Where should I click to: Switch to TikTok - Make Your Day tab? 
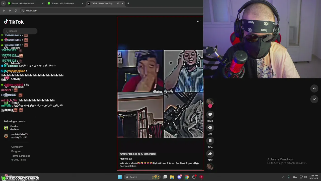(102, 4)
